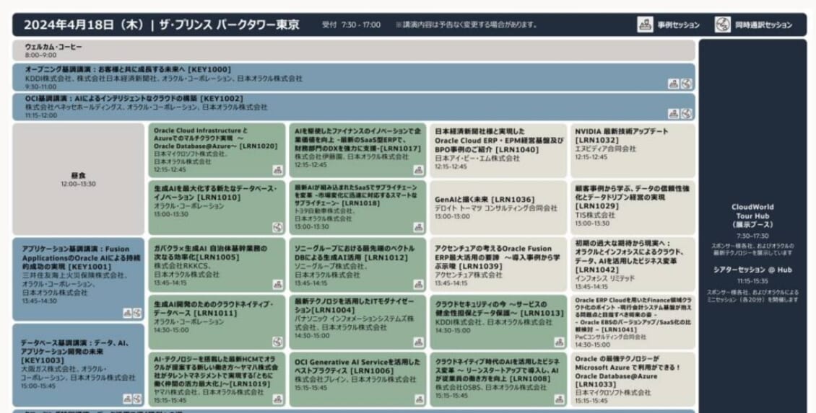Click interpretation icon on LRN1011 card

(277, 342)
